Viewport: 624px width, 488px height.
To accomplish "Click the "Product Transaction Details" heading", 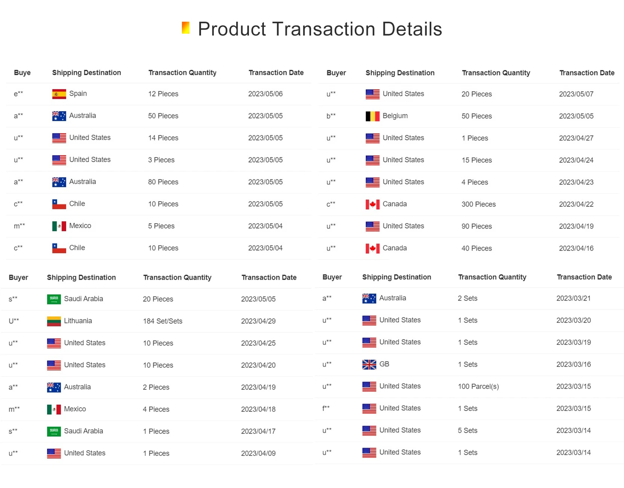I will (320, 29).
